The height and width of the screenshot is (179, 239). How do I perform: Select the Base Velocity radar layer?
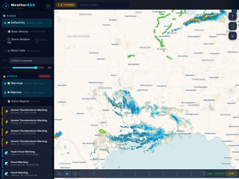tap(27, 31)
